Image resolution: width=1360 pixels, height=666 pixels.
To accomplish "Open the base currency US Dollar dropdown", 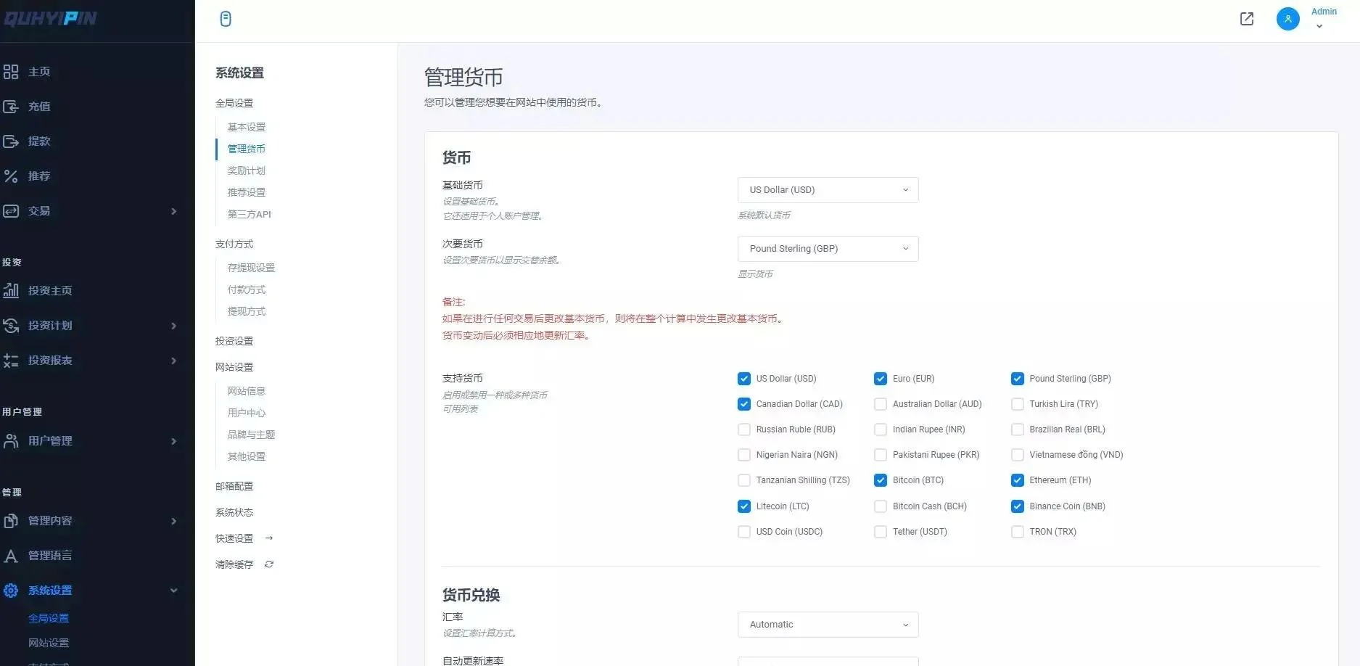I will (828, 190).
